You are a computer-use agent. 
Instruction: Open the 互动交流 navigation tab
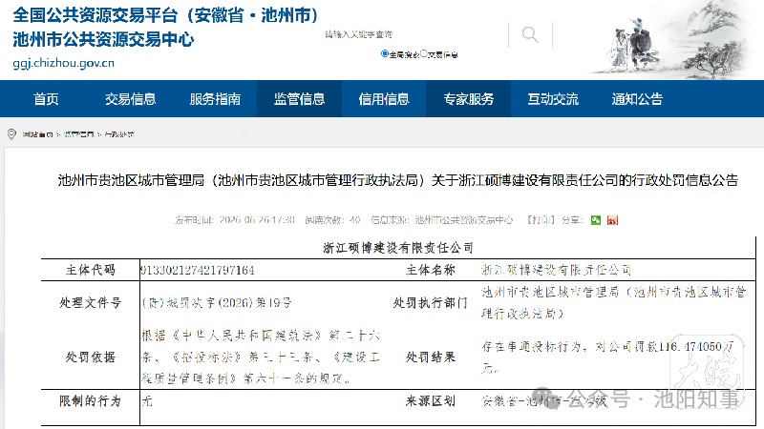coord(553,99)
